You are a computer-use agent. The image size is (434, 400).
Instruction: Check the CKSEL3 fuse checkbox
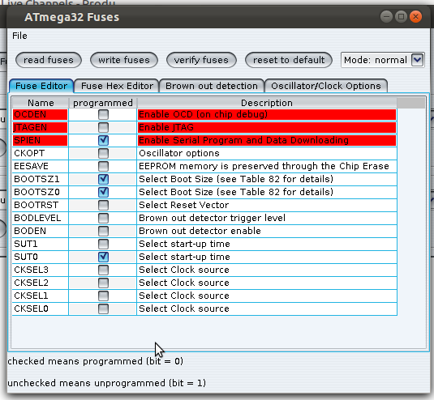(x=103, y=270)
